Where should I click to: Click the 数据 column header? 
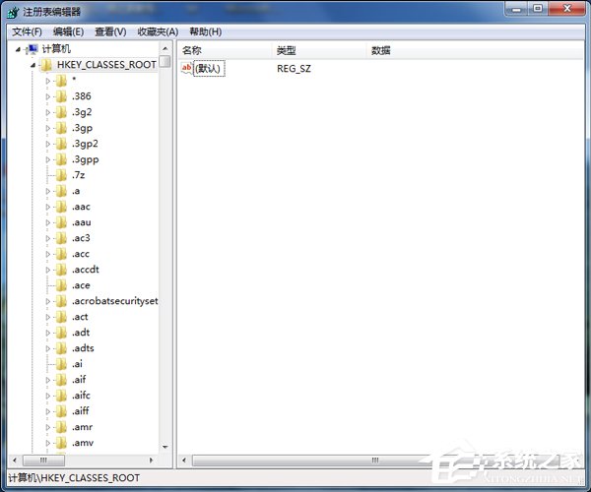(x=475, y=50)
